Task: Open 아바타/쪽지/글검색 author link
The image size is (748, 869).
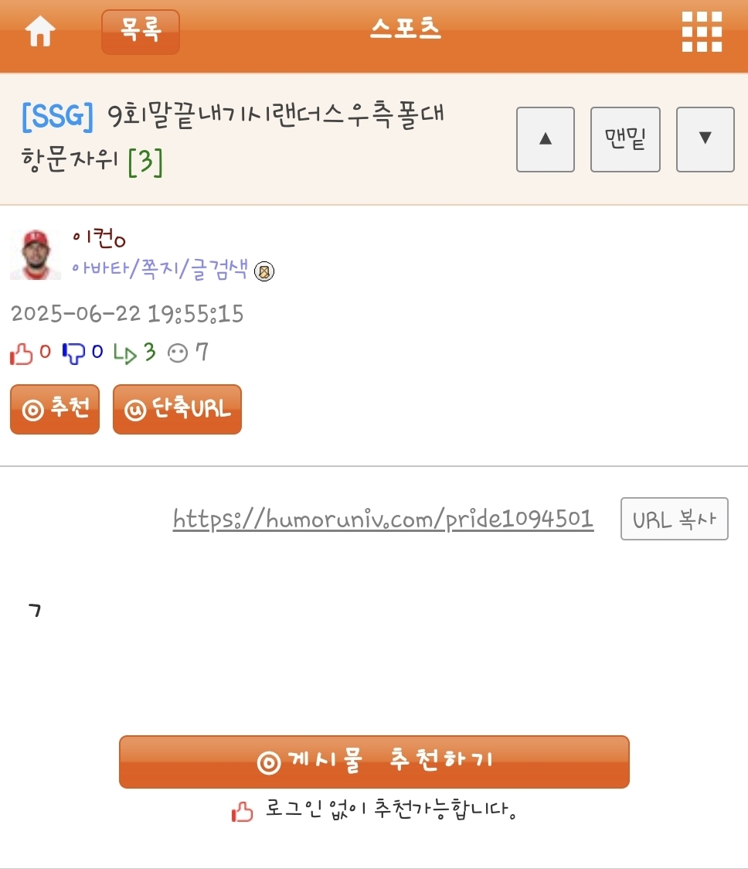Action: pyautogui.click(x=160, y=269)
